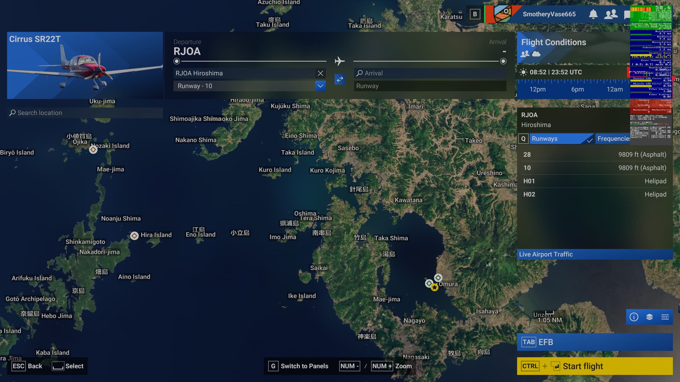Open the map filter settings icon
Viewport: 680px width, 382px height.
(x=665, y=317)
